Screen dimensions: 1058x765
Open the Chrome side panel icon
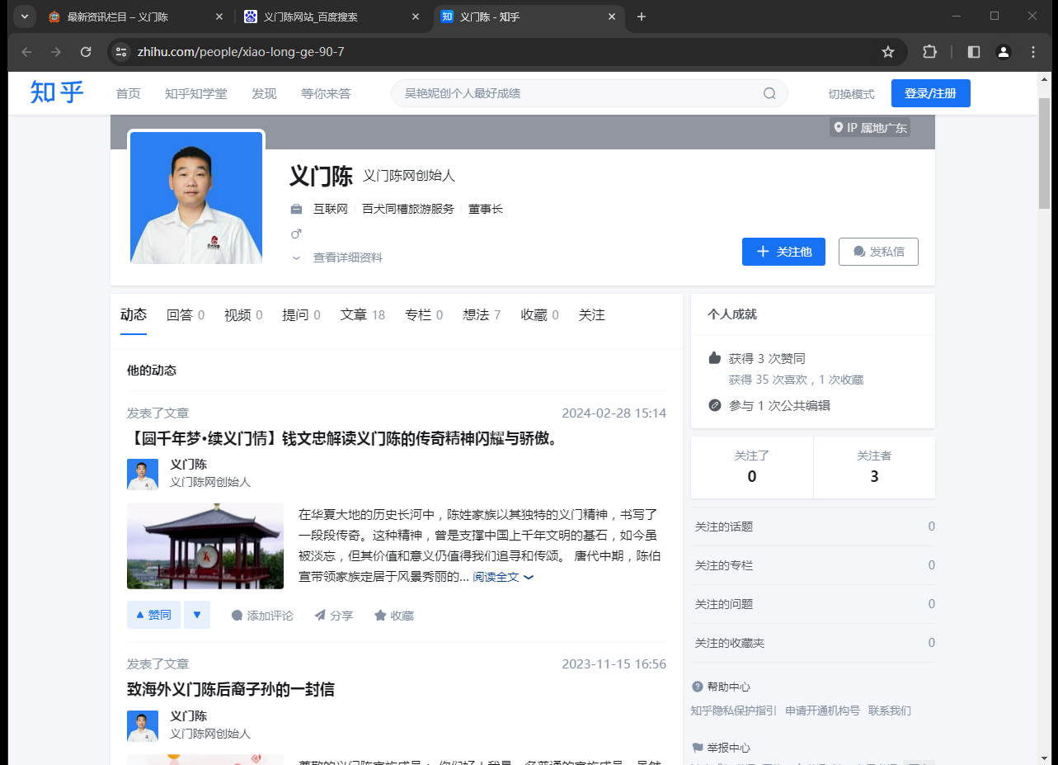[974, 52]
